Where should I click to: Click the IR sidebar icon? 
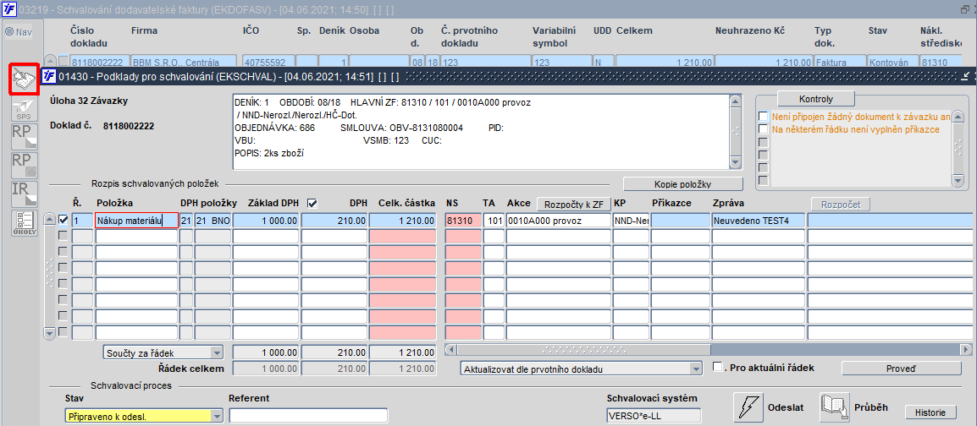tap(24, 194)
